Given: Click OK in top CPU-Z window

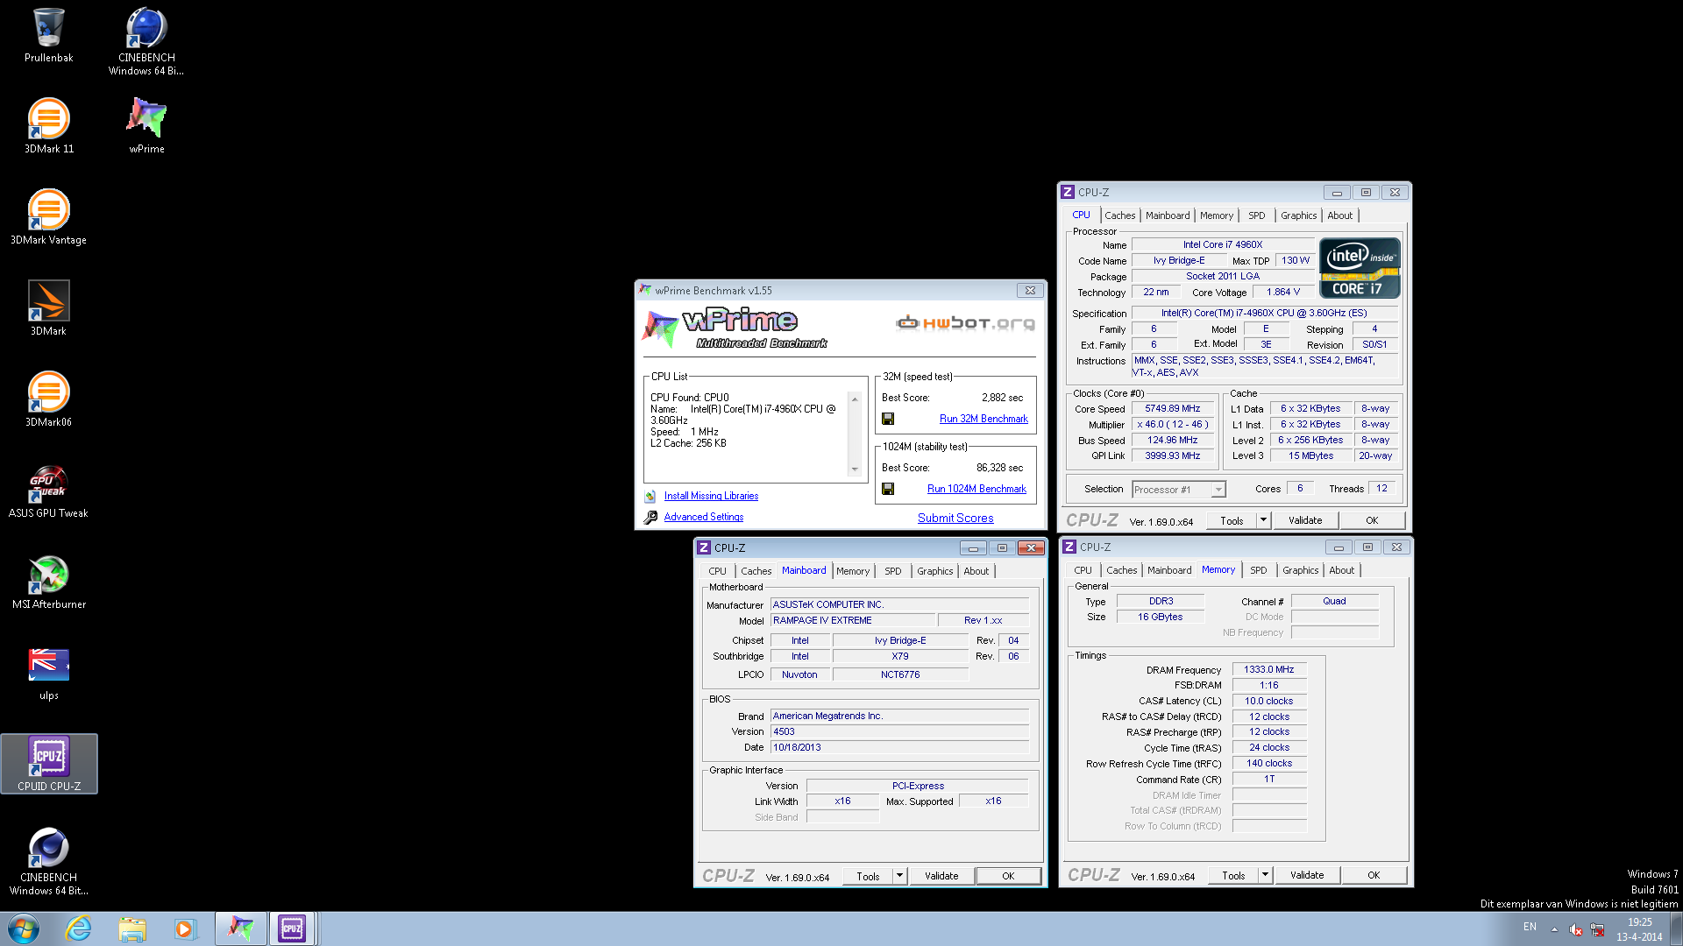Looking at the screenshot, I should (x=1371, y=520).
